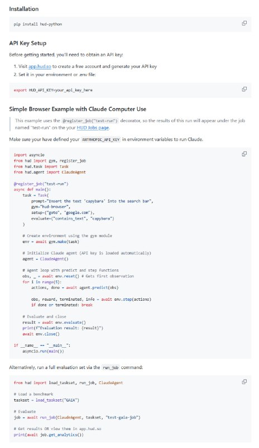The height and width of the screenshot is (448, 259).
Task: Copy the Claude browser example code
Action: (x=244, y=154)
